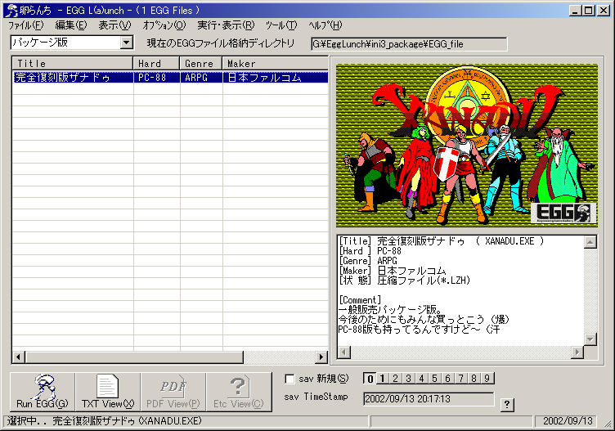Click the EGG file directory path field

click(x=409, y=44)
